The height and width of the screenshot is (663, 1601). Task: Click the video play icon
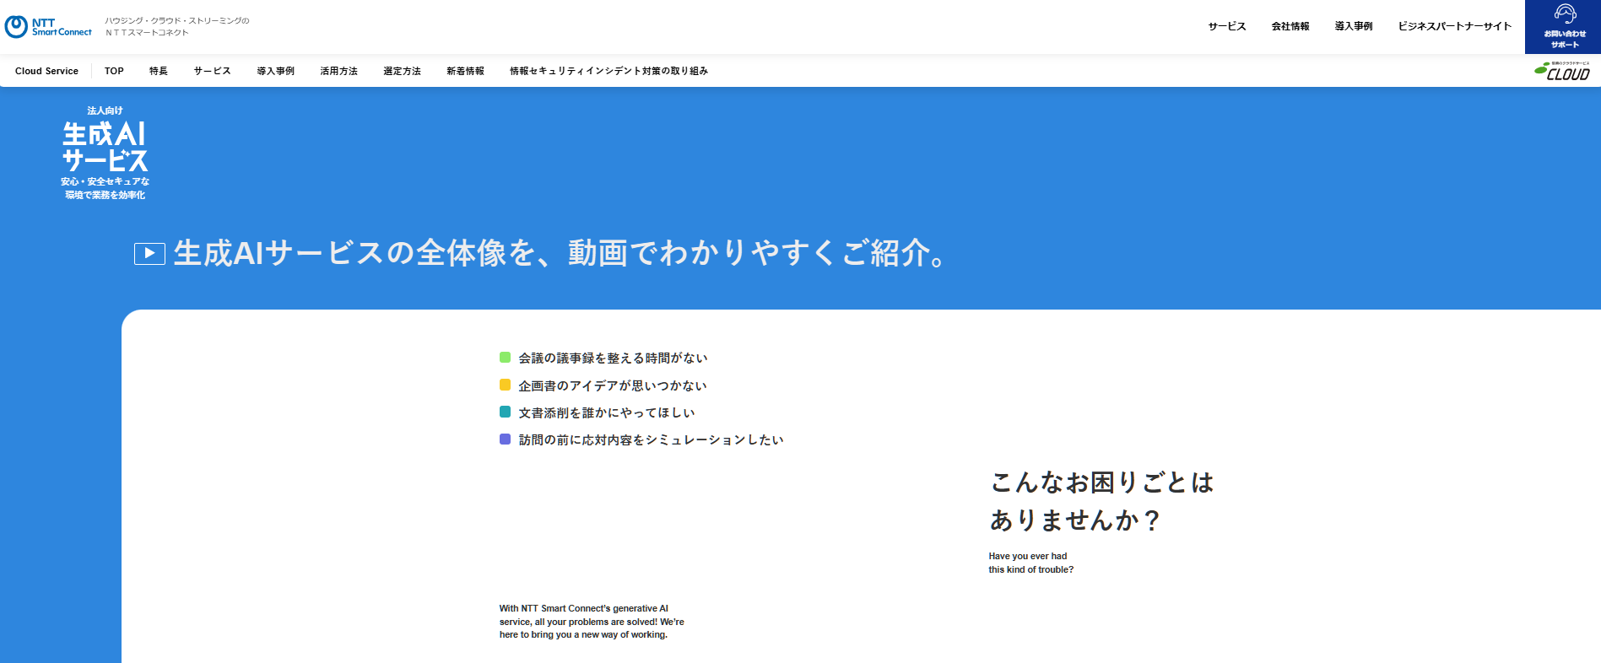(149, 253)
